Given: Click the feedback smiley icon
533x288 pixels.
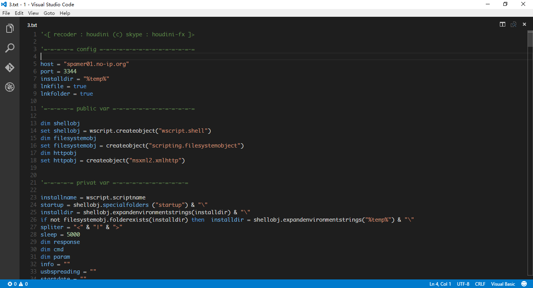Looking at the screenshot, I should coord(524,284).
